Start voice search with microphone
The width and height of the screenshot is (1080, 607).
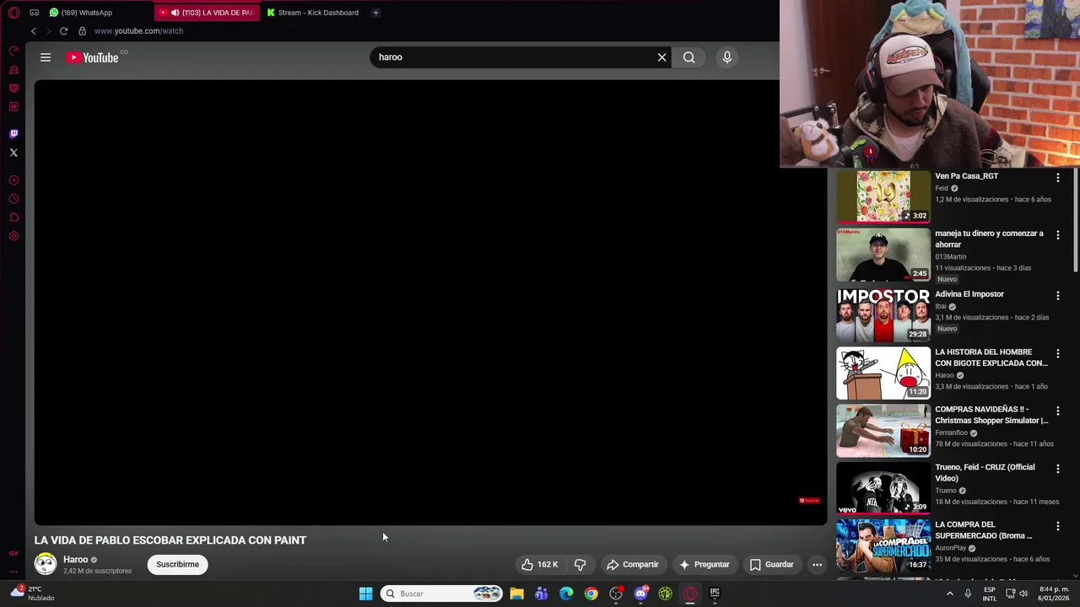(x=727, y=57)
